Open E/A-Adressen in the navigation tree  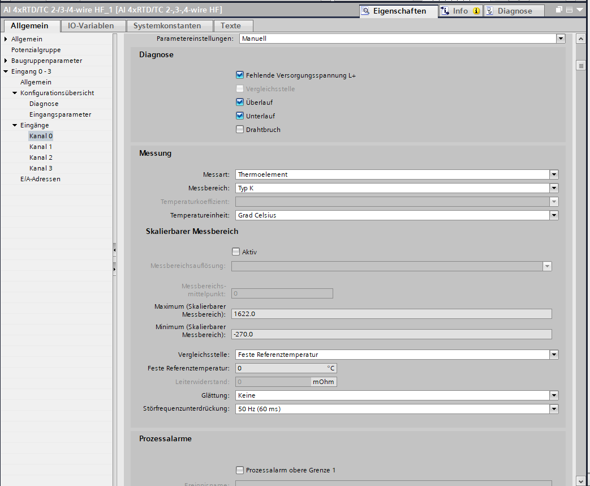coord(40,179)
